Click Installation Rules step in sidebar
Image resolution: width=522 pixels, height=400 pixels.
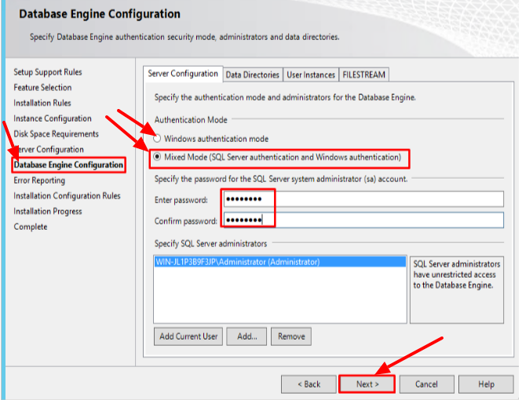(42, 103)
